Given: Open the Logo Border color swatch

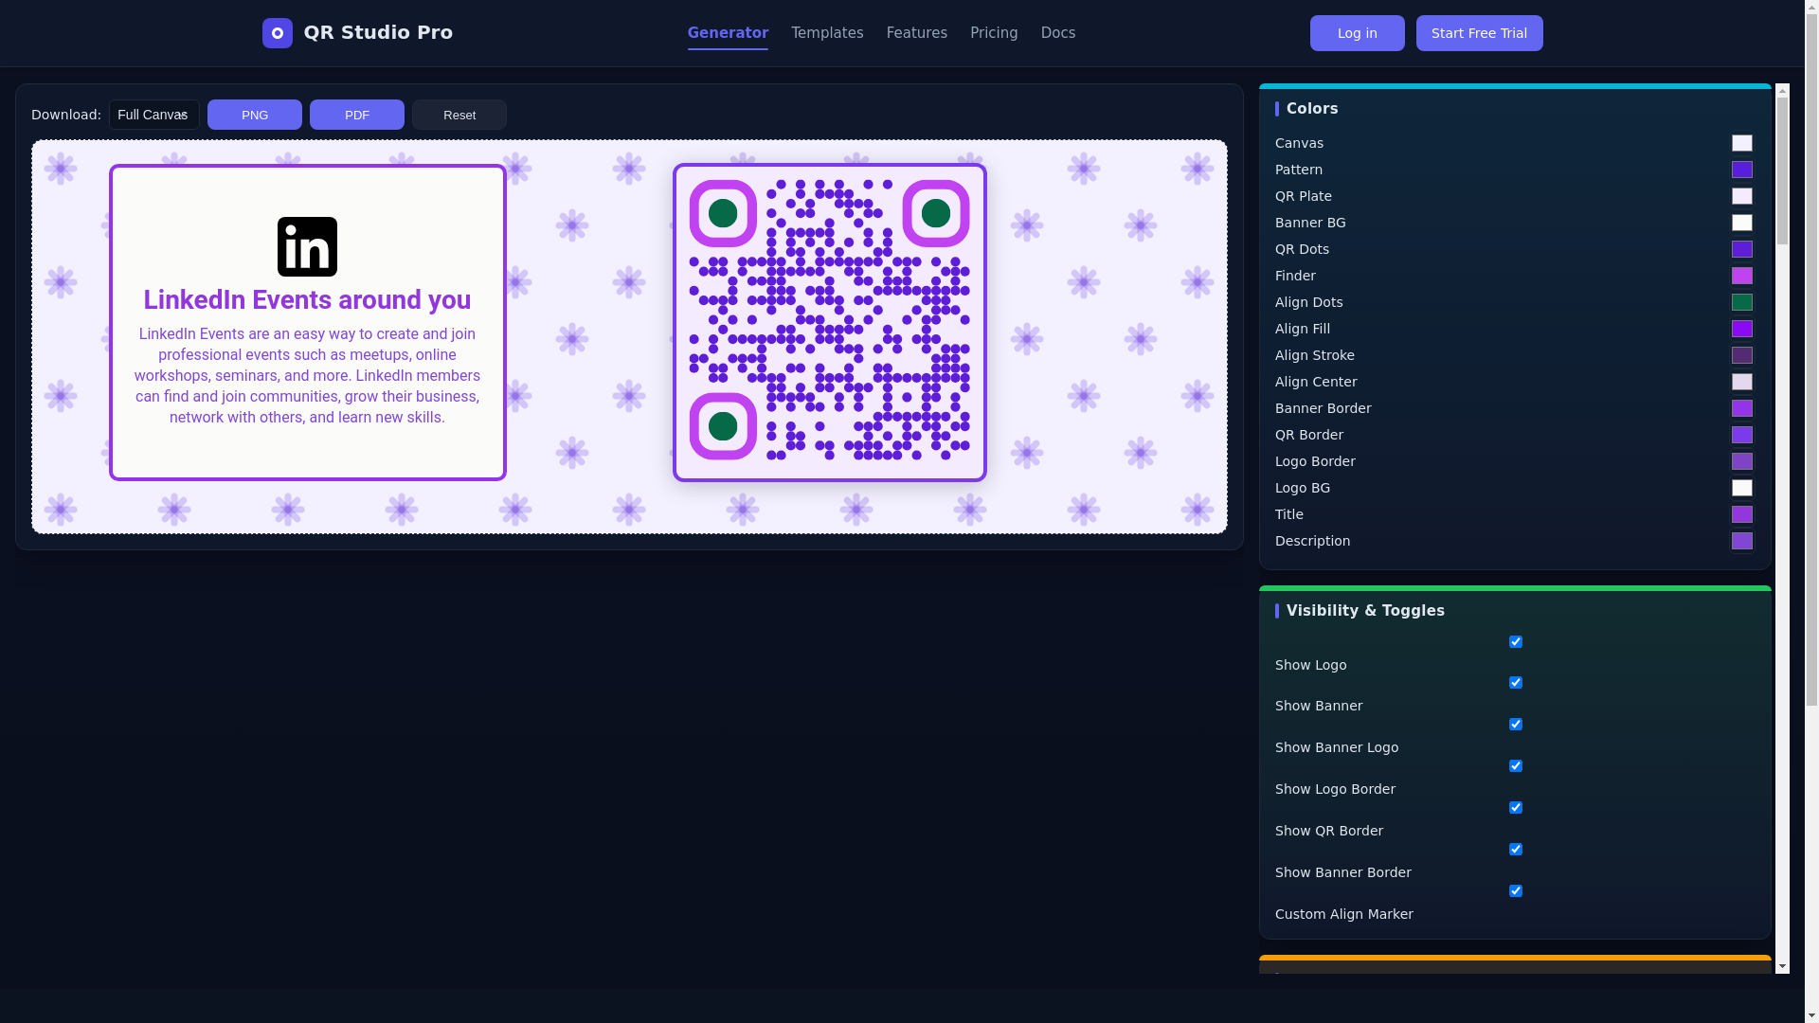Looking at the screenshot, I should click(x=1742, y=461).
